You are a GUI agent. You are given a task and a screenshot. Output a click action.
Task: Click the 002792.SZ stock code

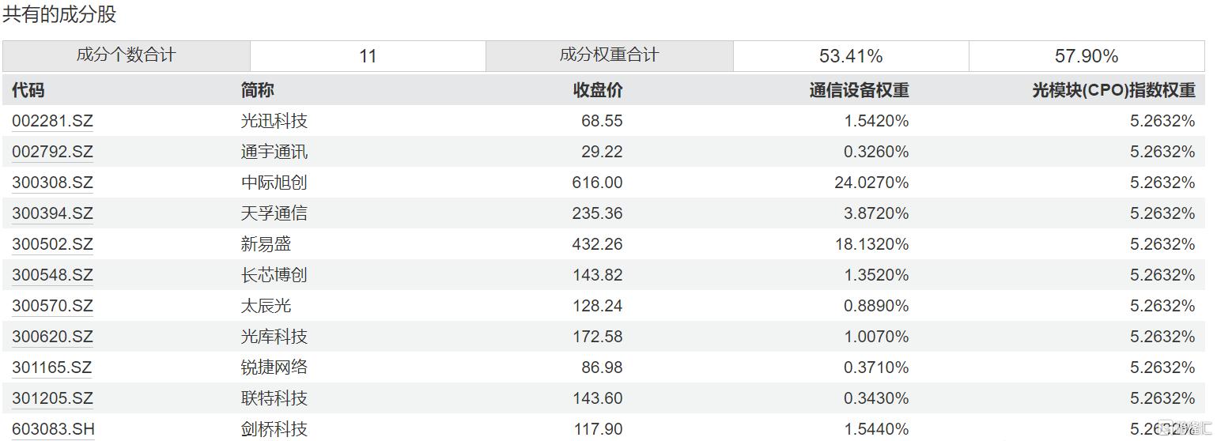coord(52,152)
